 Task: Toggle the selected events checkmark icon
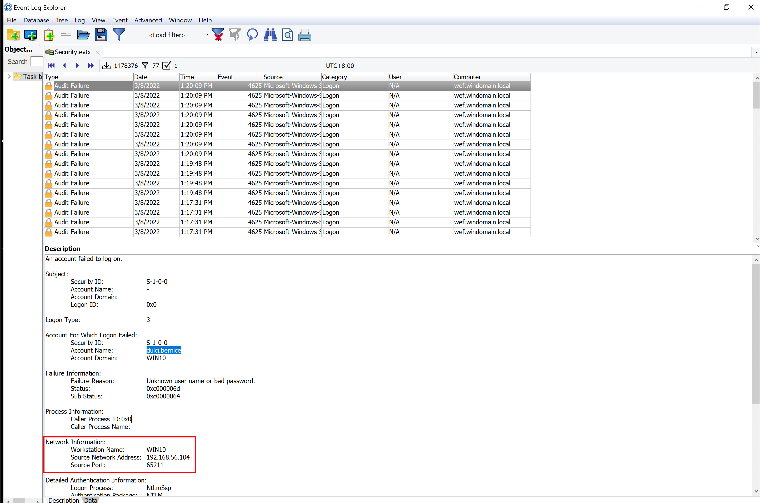coord(167,65)
